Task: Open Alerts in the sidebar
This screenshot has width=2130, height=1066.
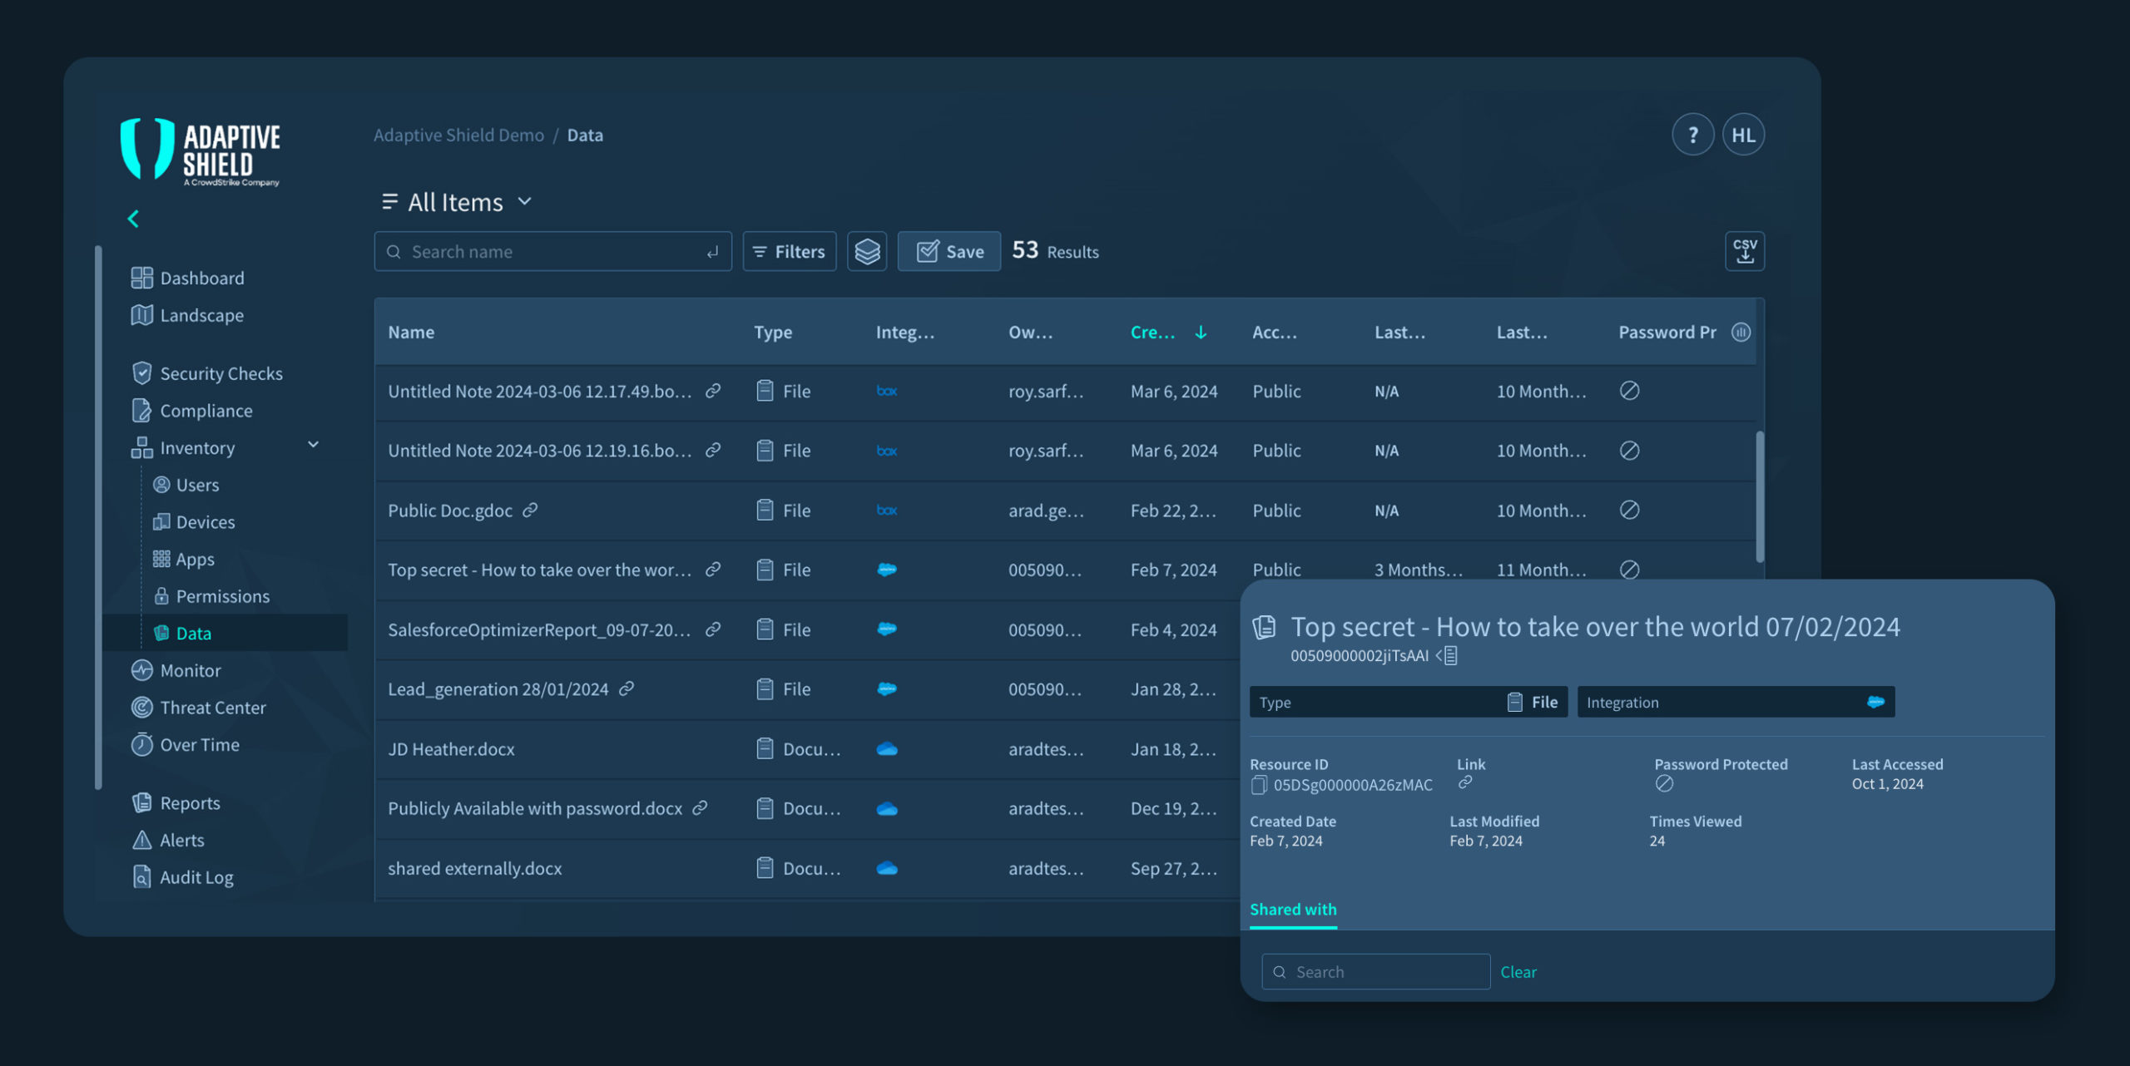Action: 168,841
